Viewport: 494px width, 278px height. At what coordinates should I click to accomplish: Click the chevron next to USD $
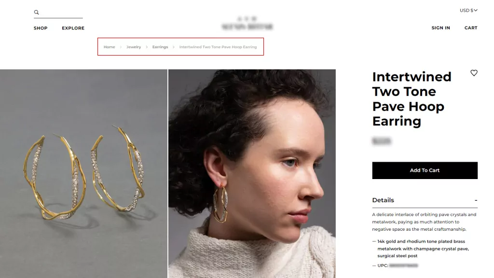[476, 11]
